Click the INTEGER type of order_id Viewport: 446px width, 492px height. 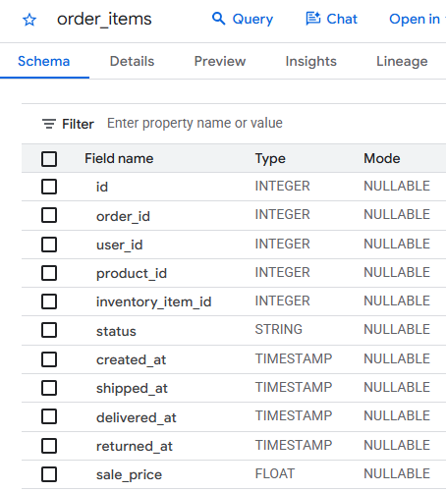click(x=282, y=214)
